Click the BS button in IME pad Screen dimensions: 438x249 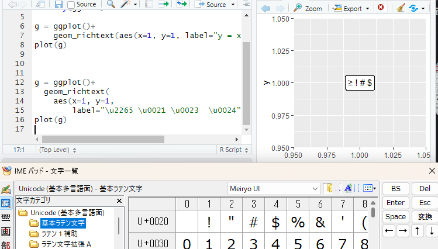coord(395,189)
